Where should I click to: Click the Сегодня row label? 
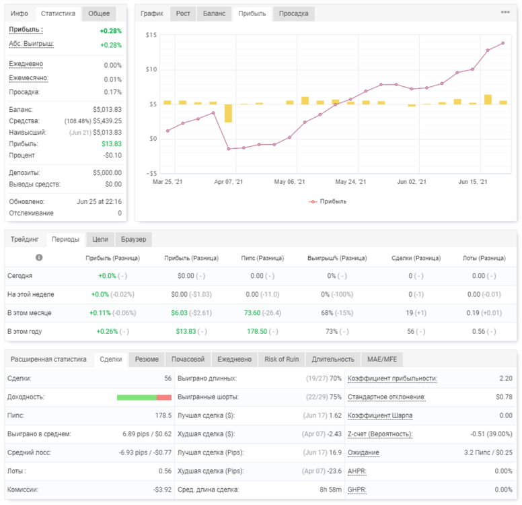point(20,276)
